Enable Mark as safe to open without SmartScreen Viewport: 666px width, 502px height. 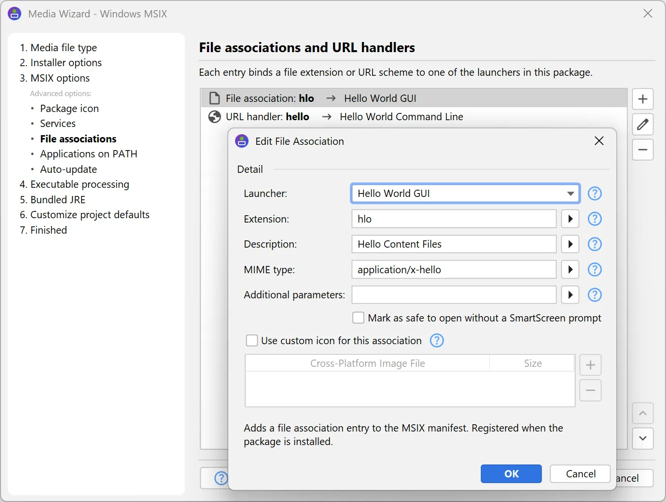click(358, 318)
